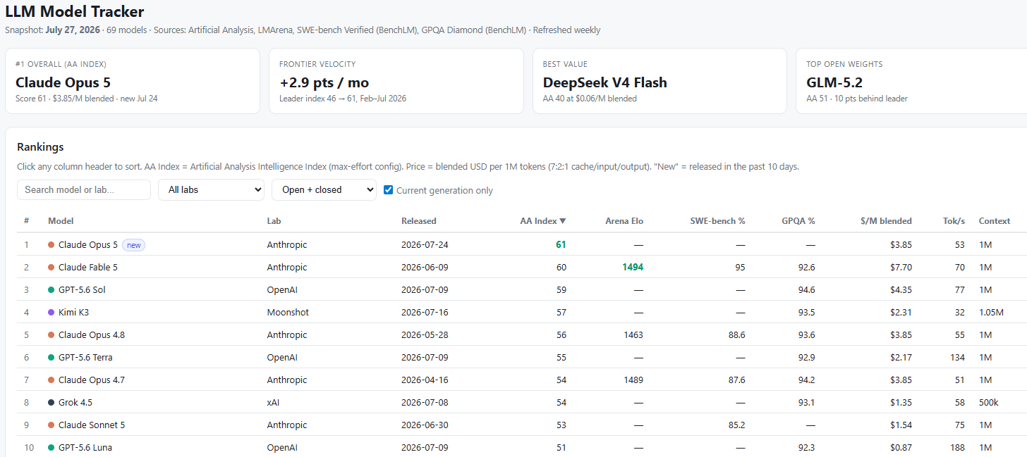Click the dark dot beside Grok 4.5
The width and height of the screenshot is (1027, 457).
pyautogui.click(x=51, y=402)
